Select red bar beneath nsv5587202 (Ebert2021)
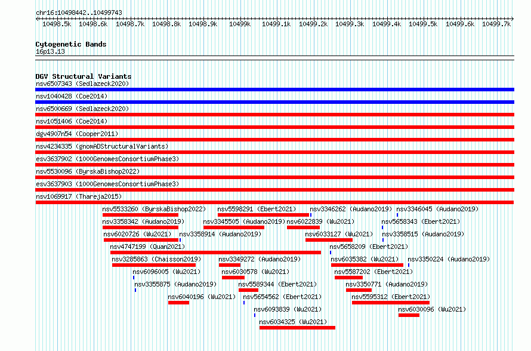531x351 pixels. [348, 278]
